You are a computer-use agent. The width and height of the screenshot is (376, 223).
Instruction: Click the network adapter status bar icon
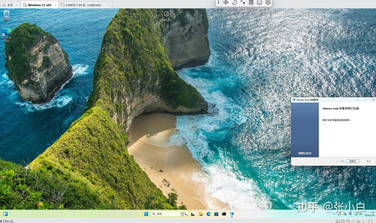click(348, 221)
